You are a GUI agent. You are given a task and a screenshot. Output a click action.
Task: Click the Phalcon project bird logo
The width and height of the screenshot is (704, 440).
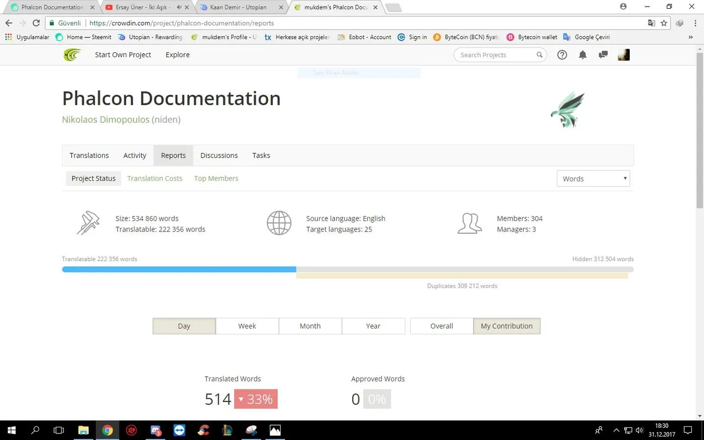pyautogui.click(x=567, y=109)
